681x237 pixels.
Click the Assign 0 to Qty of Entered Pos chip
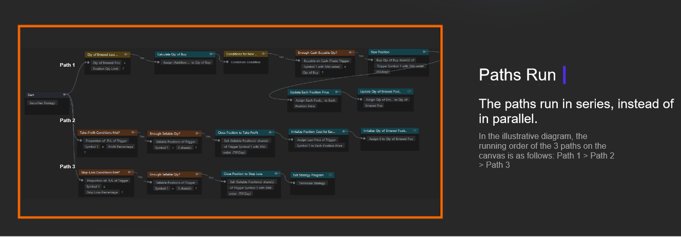(391, 139)
